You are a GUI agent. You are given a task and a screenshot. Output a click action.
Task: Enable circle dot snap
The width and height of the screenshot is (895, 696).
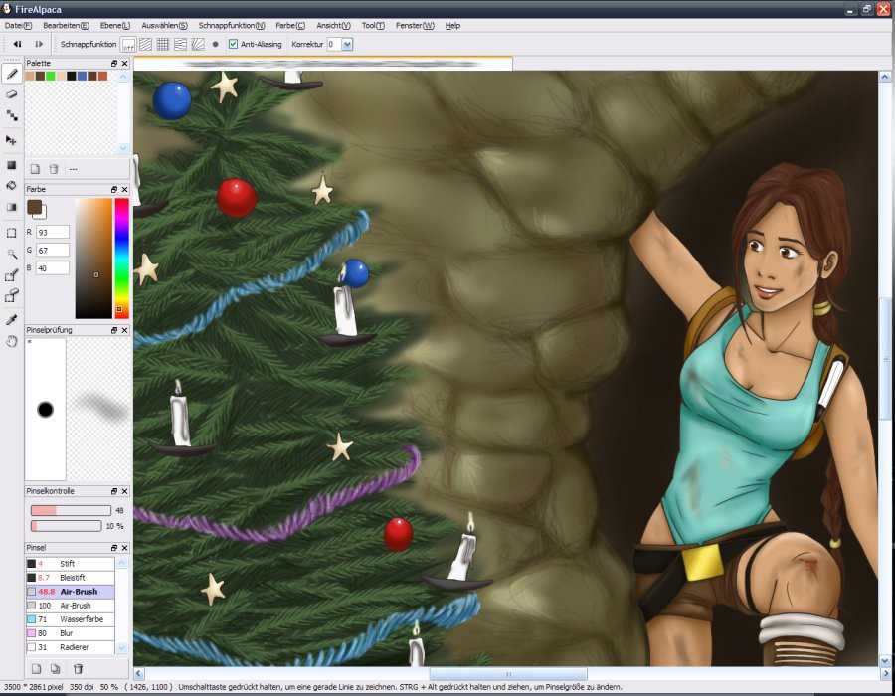(x=215, y=45)
